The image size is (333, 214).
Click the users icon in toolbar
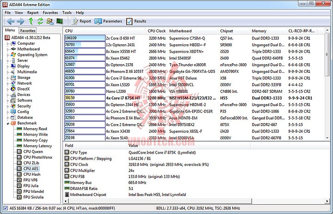pyautogui.click(x=50, y=21)
